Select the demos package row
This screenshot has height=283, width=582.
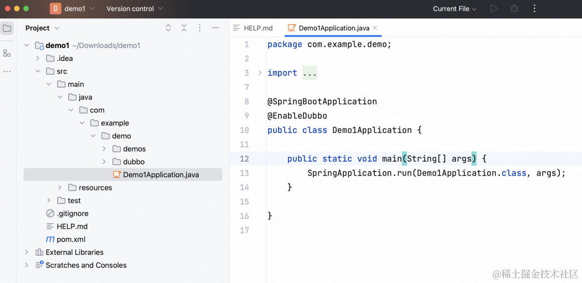coord(123,149)
